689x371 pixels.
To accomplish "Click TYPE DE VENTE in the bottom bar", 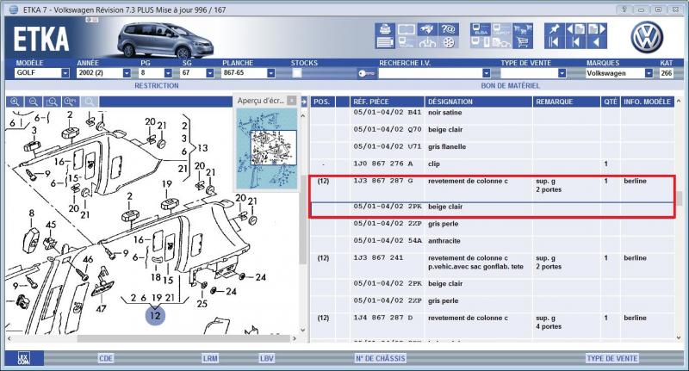I will [612, 358].
